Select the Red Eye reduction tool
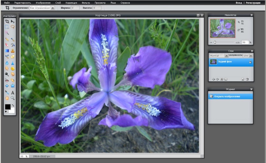This screenshot has width=266, height=163. [7, 80]
